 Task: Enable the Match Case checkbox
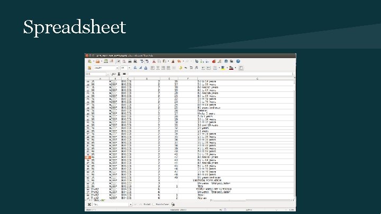click(153, 204)
